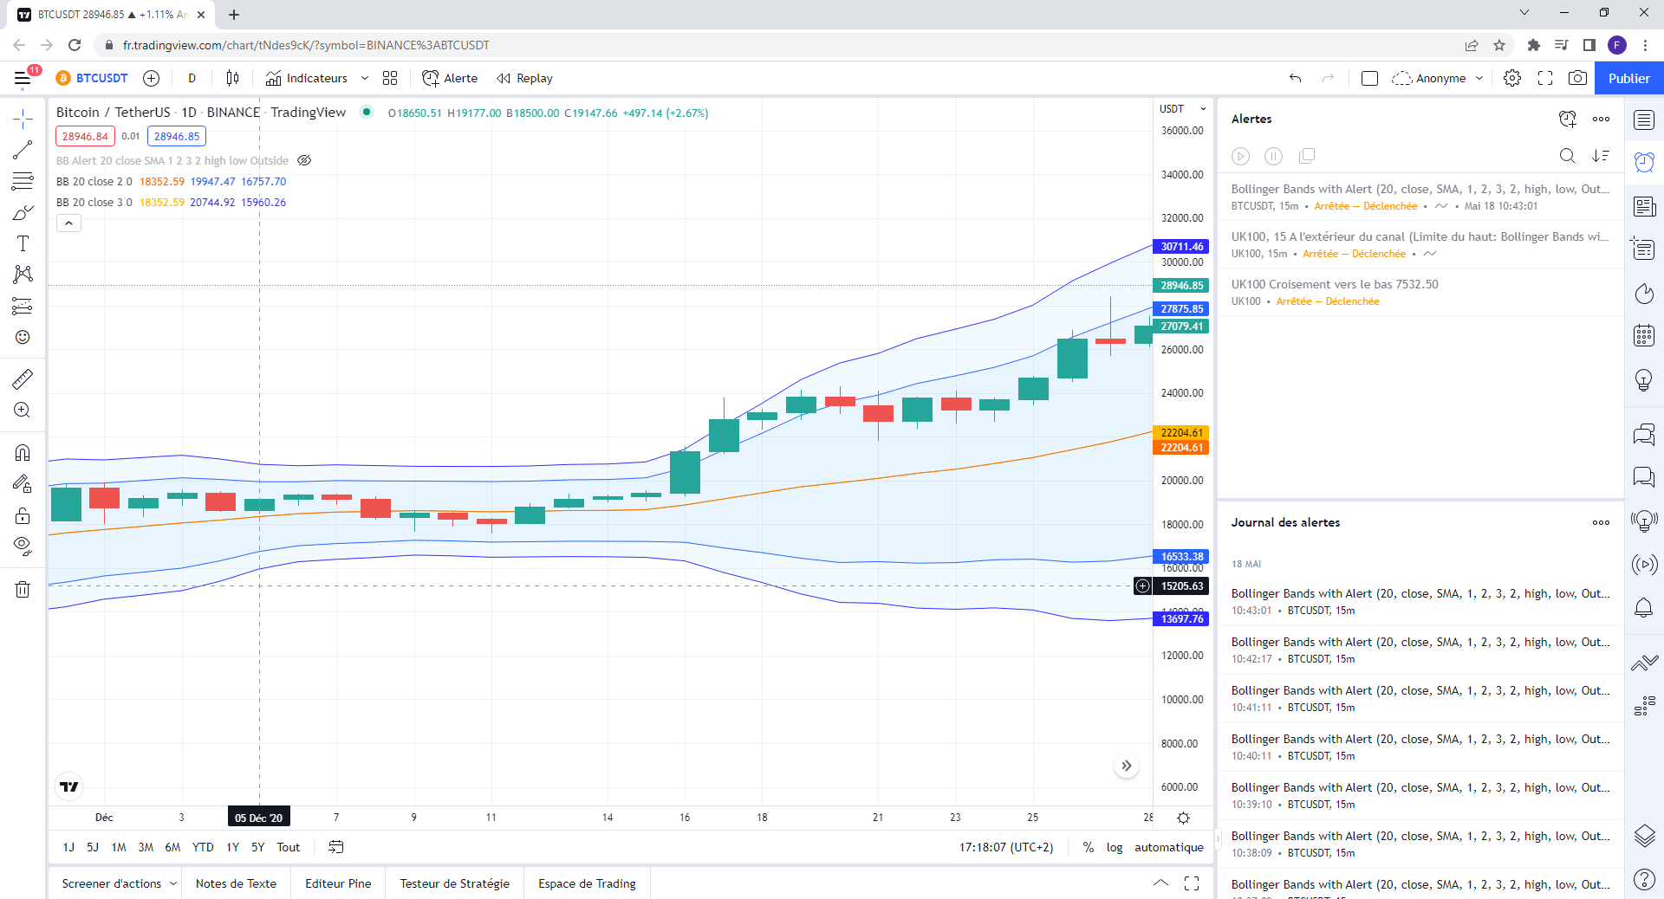
Task: Expand the Indicateurs dropdown arrow
Action: pos(365,78)
